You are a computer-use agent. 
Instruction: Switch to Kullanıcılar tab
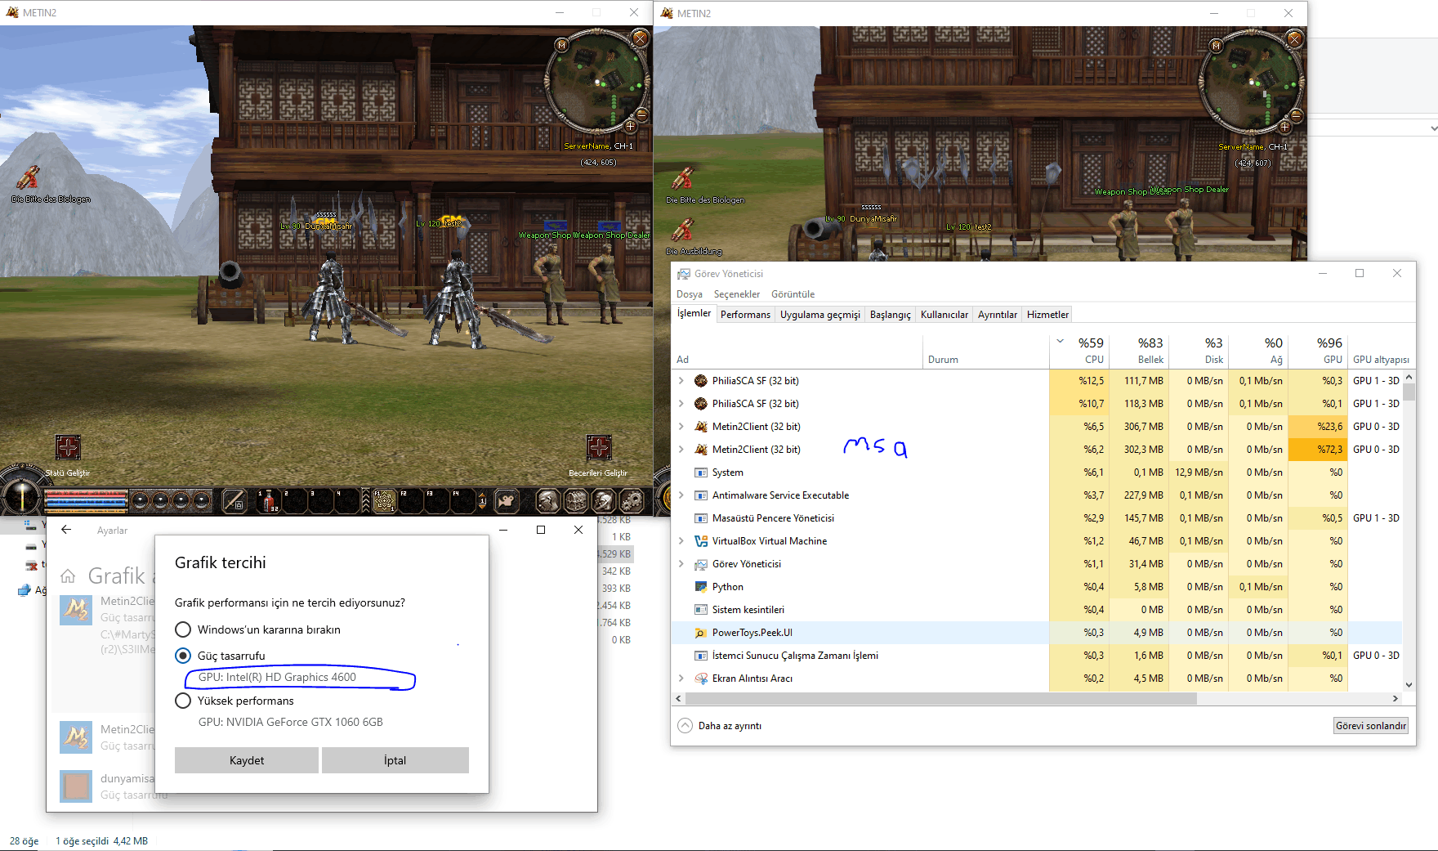point(944,315)
